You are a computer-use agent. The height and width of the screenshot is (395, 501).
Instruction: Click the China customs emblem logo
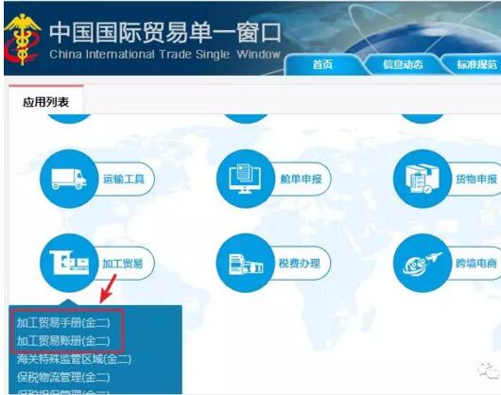pyautogui.click(x=23, y=40)
